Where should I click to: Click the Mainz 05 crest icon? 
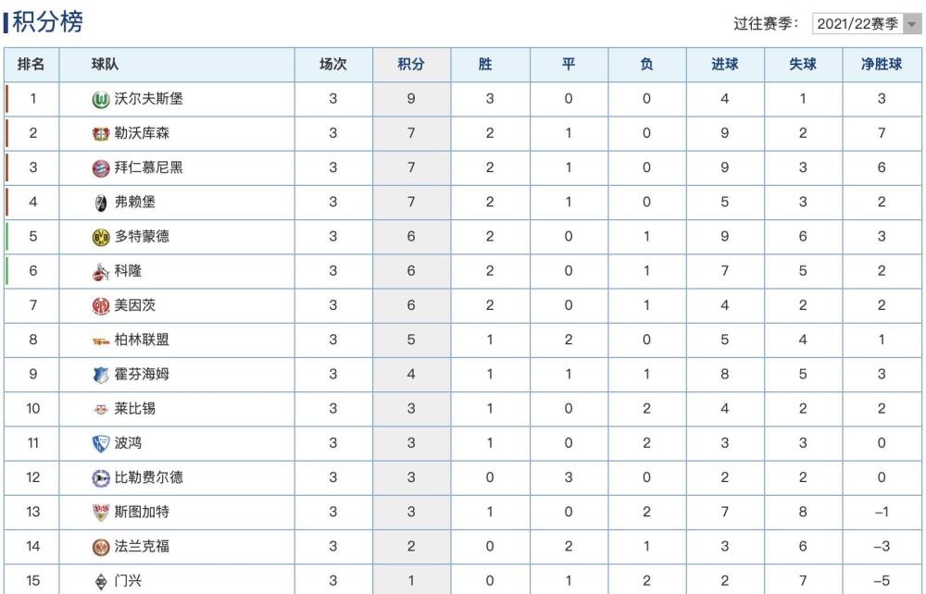[101, 305]
